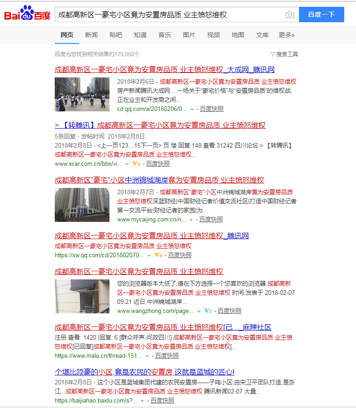
Task: Click building entrance thumbnail of wangzhong result
Action: coord(82,296)
